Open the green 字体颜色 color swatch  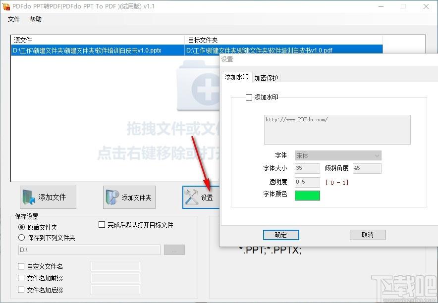click(x=307, y=195)
